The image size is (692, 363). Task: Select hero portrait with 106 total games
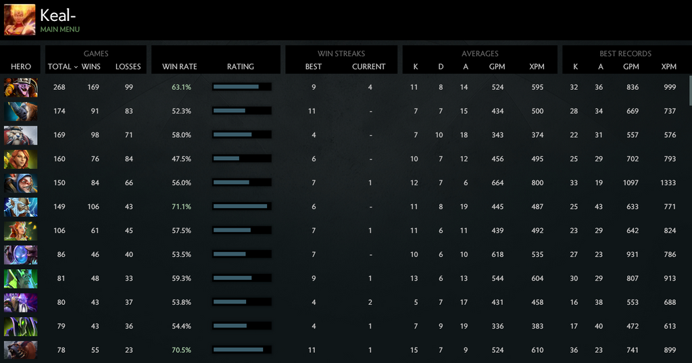[x=21, y=231]
